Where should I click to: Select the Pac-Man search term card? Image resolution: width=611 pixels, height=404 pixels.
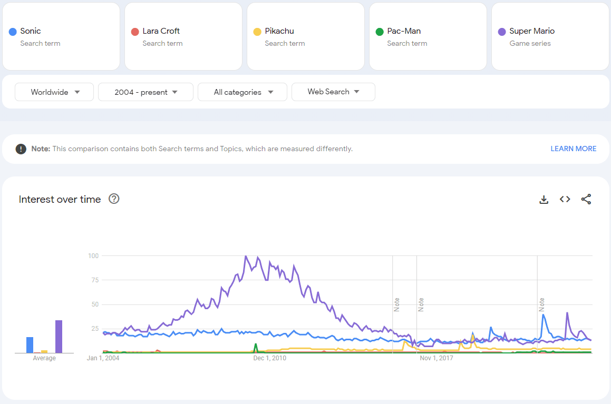[x=428, y=36]
